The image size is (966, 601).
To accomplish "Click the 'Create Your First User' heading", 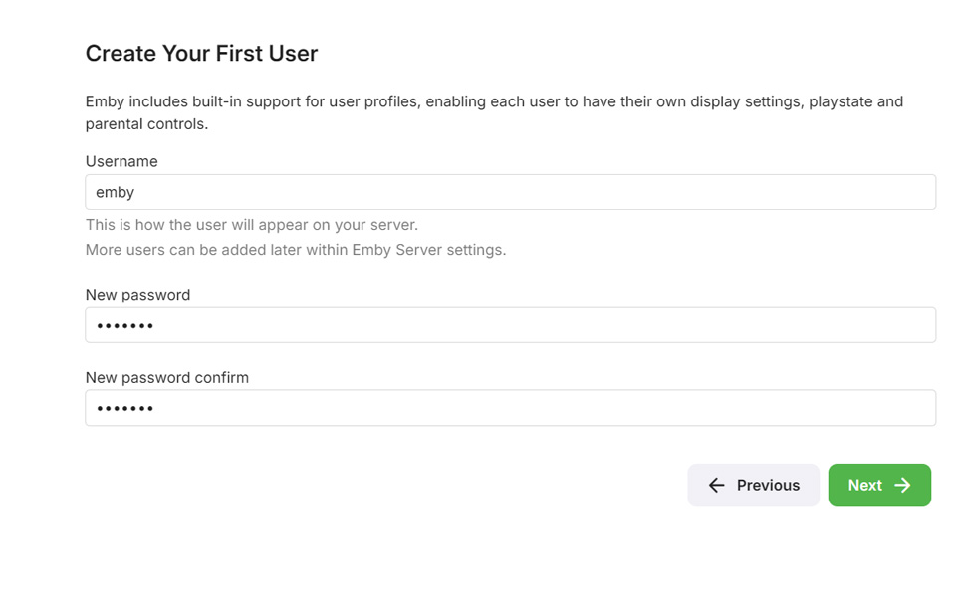I will 201,54.
